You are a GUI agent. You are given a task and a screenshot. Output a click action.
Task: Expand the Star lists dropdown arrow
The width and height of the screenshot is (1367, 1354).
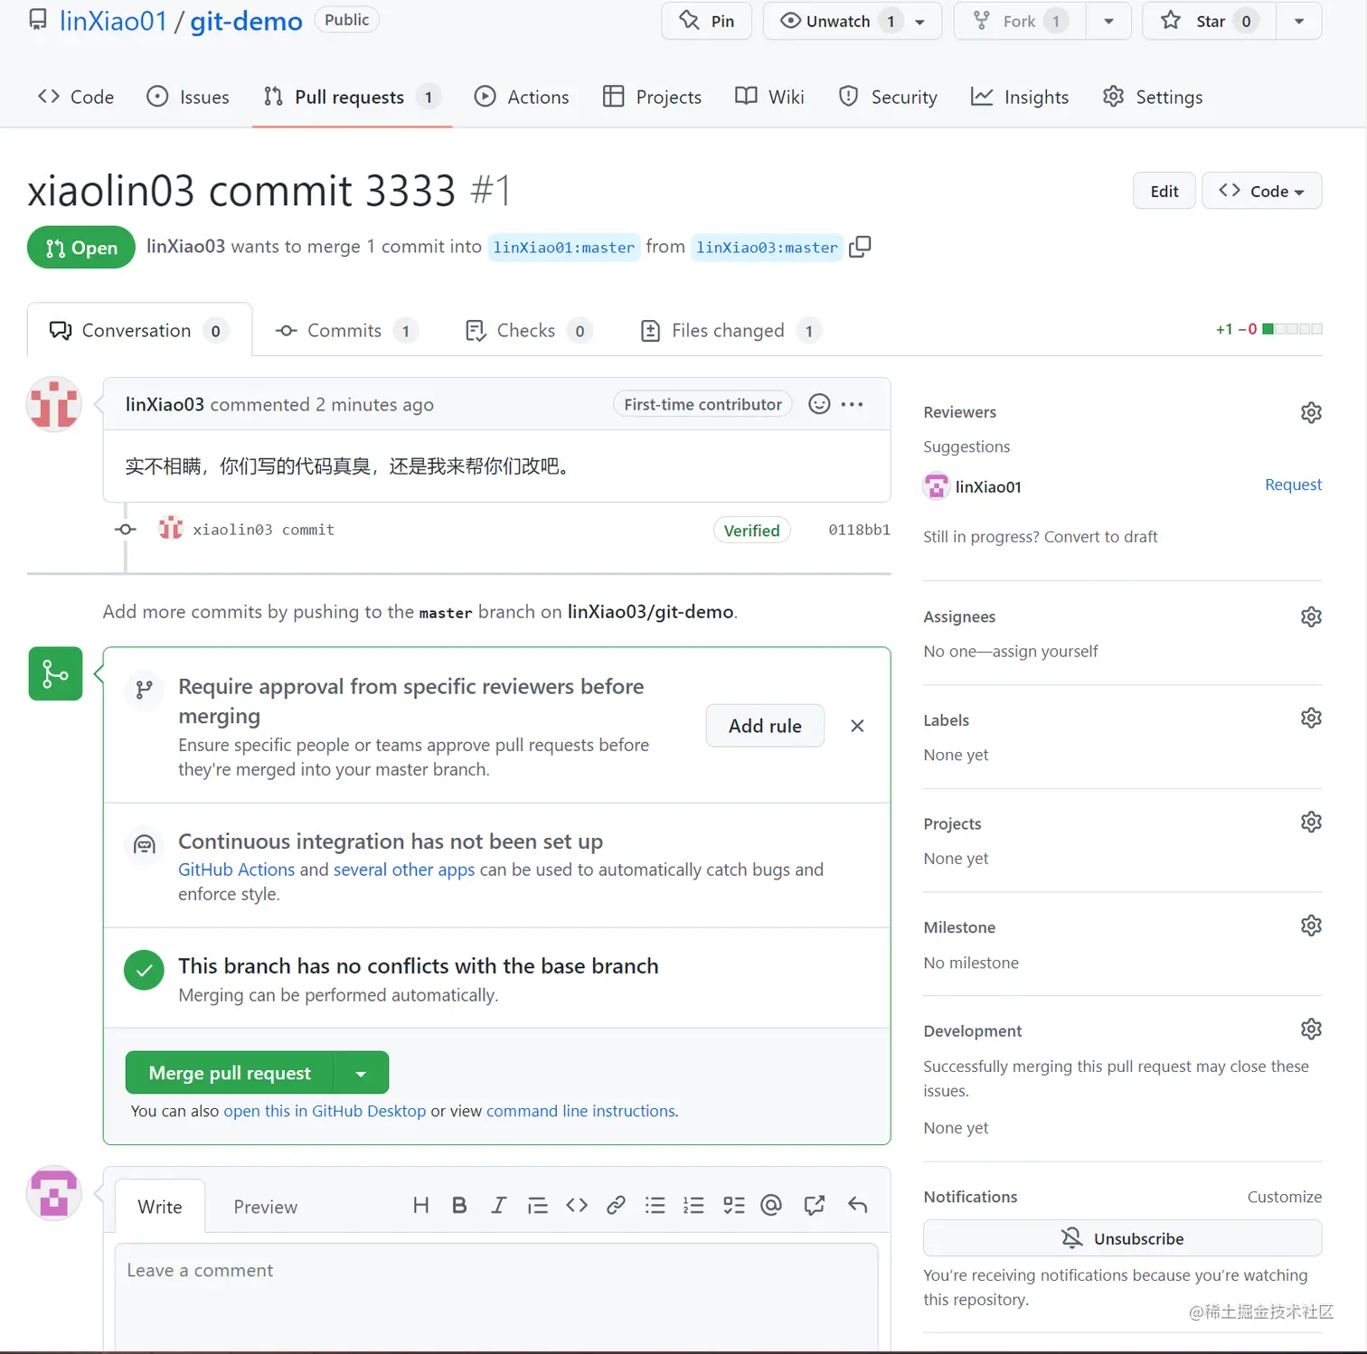point(1299,22)
